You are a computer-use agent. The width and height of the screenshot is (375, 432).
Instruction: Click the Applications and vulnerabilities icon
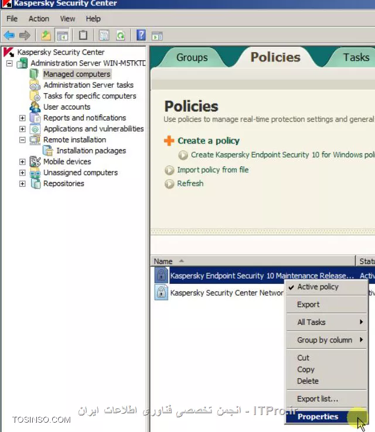coord(35,129)
